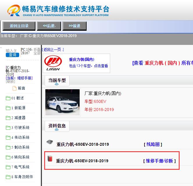Open the 查看 重庆力帆(国内) 所有车型 link
This screenshot has height=186, width=193.
pos(163,63)
